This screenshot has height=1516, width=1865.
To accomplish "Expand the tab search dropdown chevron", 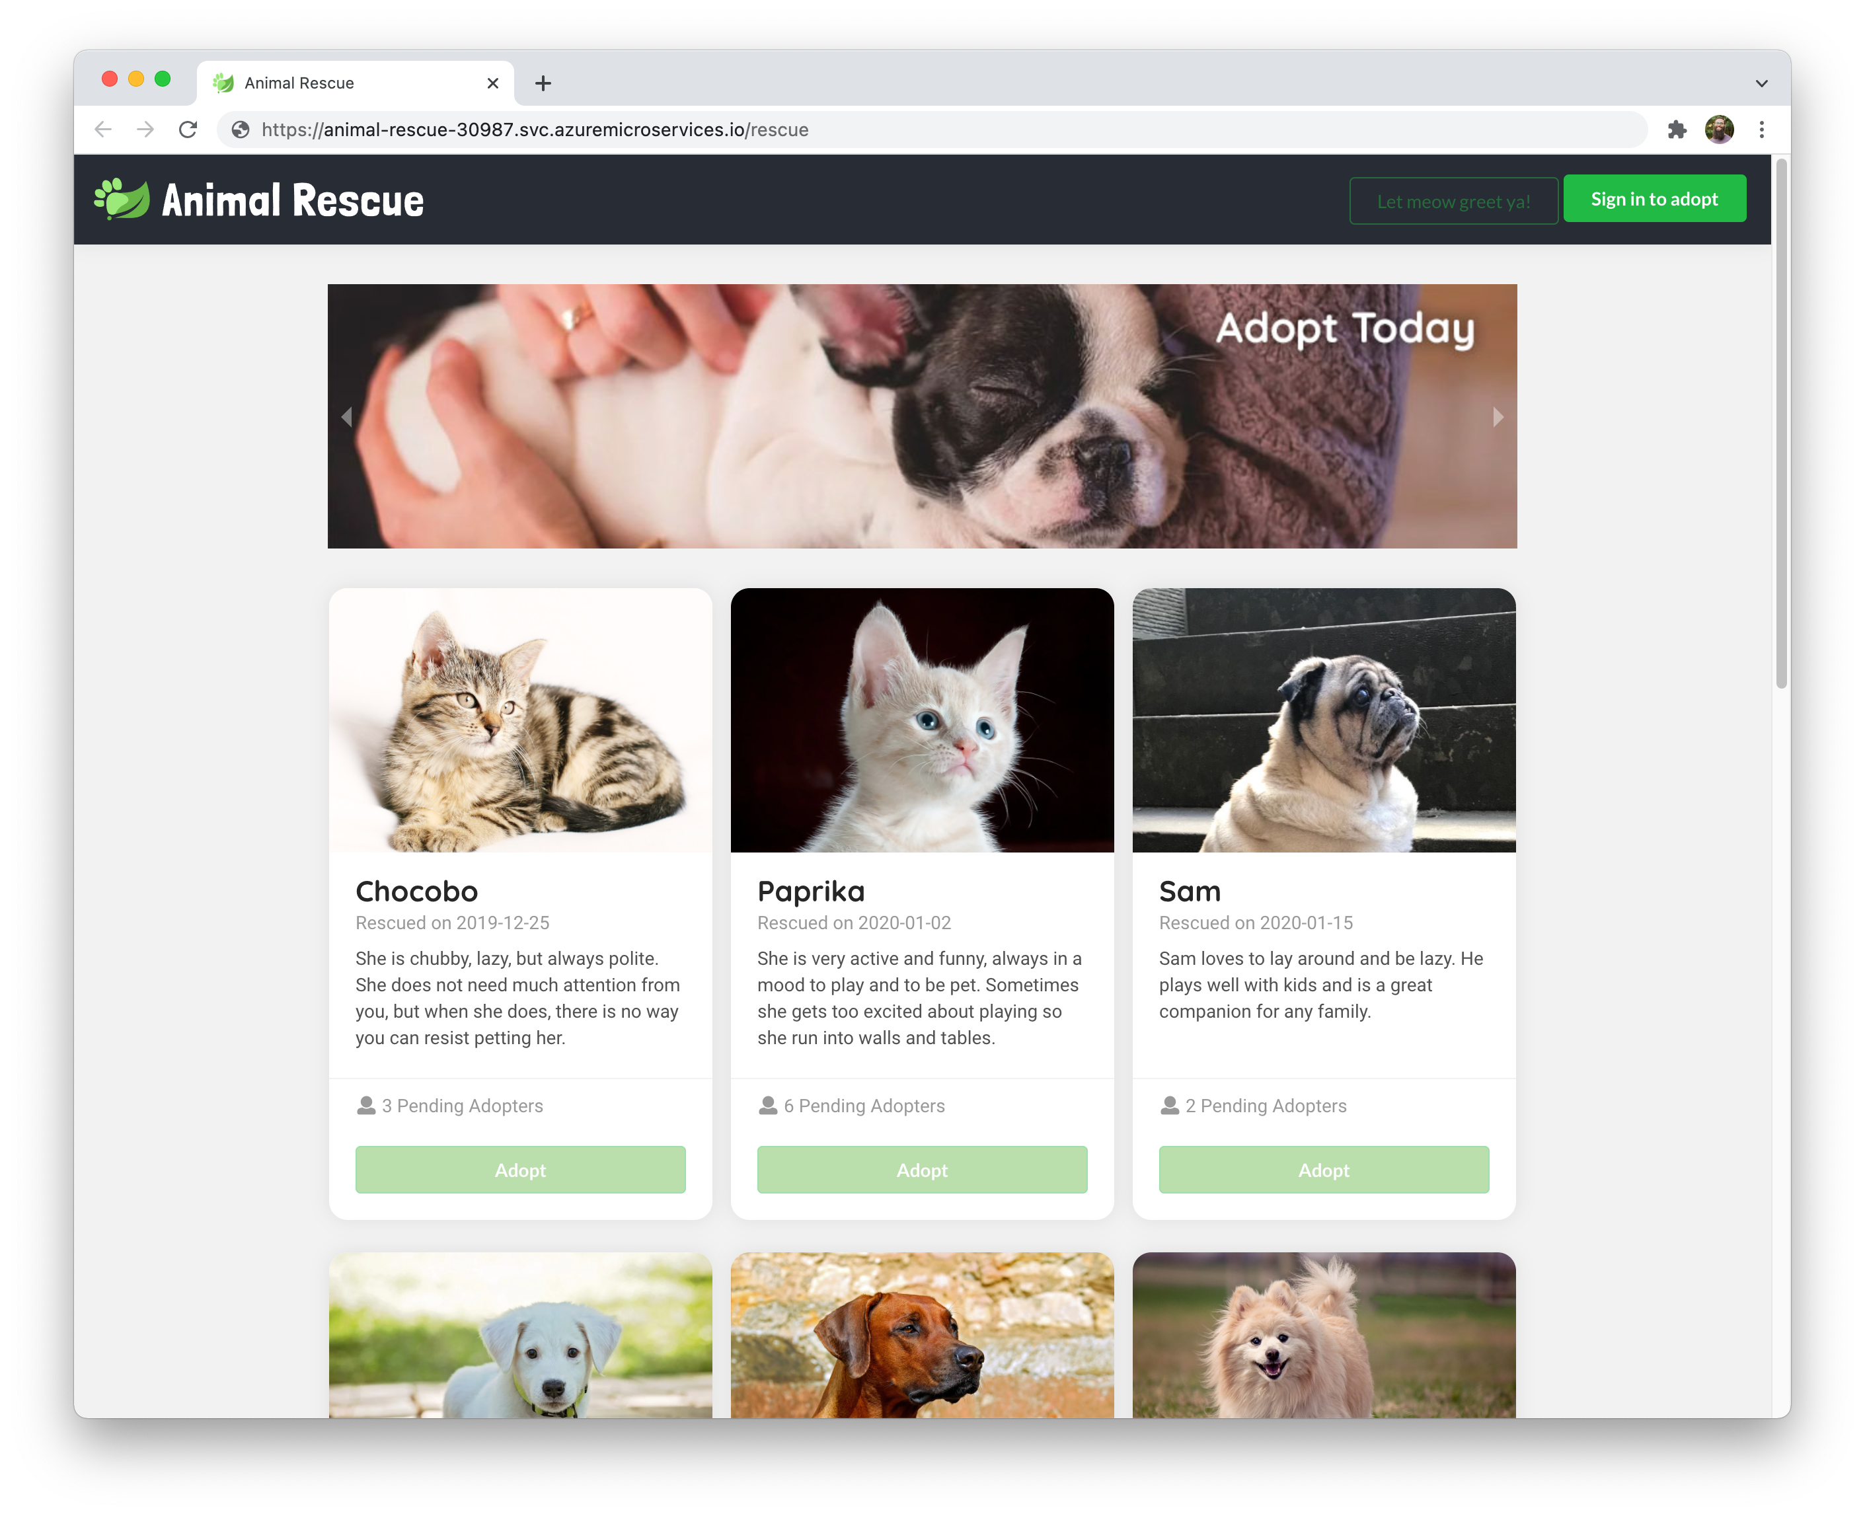I will click(x=1761, y=84).
